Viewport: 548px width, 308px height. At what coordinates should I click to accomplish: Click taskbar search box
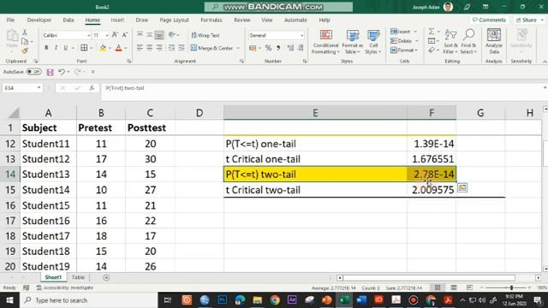coord(88,300)
